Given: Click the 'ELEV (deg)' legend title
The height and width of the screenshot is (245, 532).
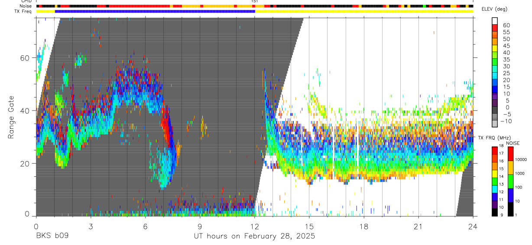Looking at the screenshot, I should pos(494,9).
